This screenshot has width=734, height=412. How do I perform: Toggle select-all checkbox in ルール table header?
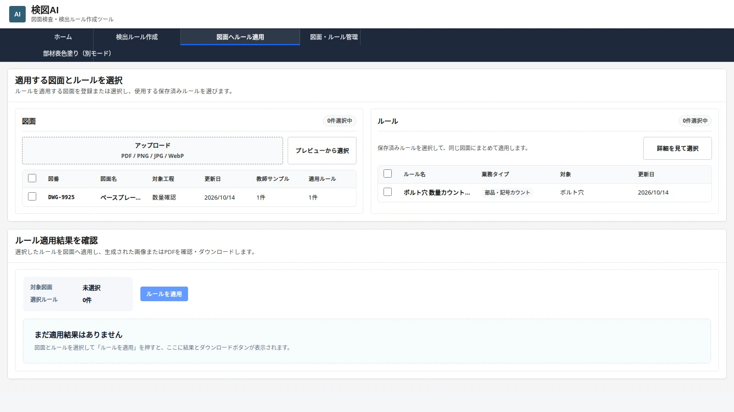[388, 173]
